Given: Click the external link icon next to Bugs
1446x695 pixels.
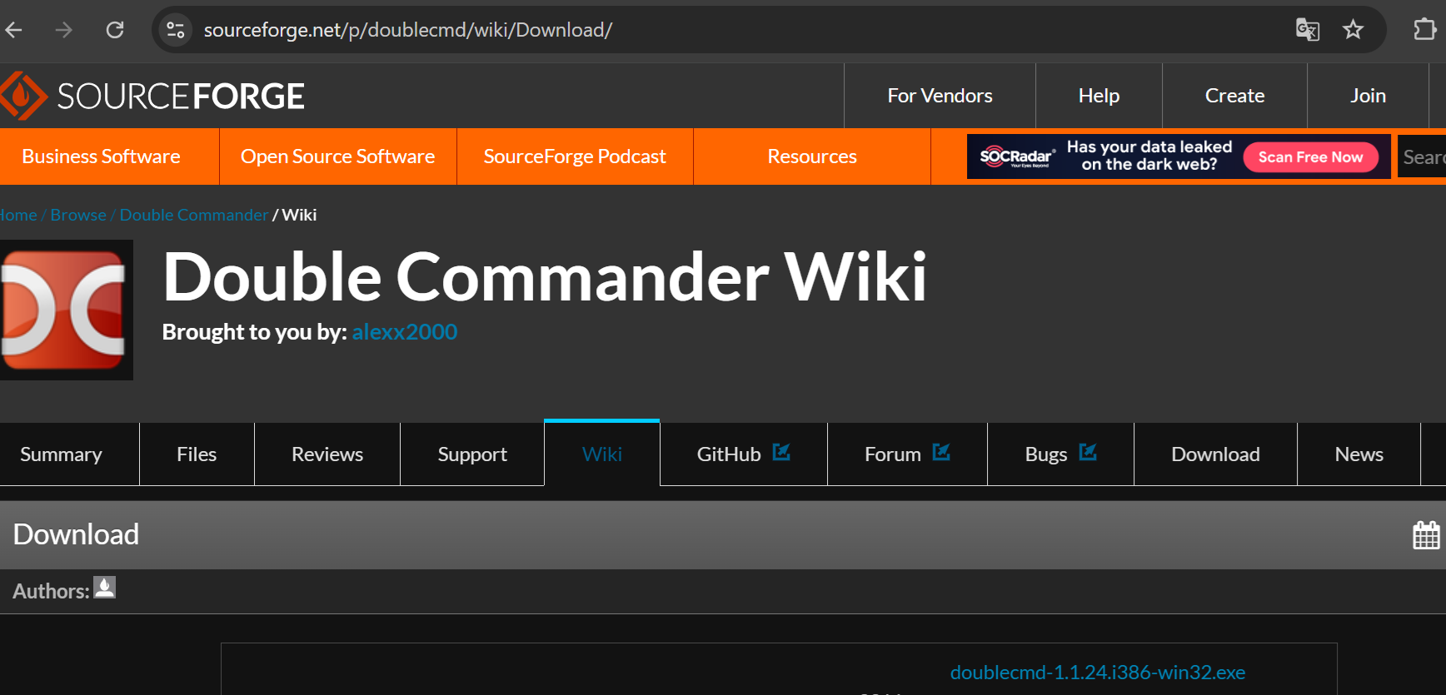Looking at the screenshot, I should (1088, 452).
